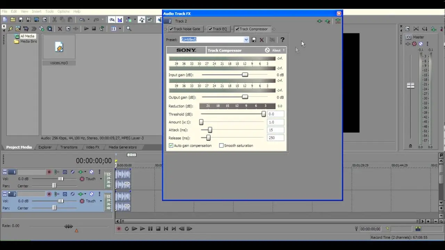Open Track 1 input monitor dropdown arrow
Image resolution: width=445 pixels, height=250 pixels.
(86, 172)
